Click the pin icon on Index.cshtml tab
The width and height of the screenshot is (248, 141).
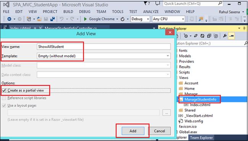coord(35,28)
